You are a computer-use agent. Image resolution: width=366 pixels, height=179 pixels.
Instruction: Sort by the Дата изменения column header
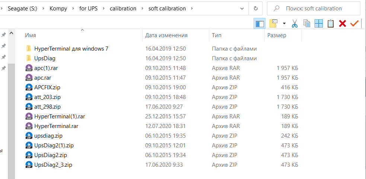[x=166, y=35]
